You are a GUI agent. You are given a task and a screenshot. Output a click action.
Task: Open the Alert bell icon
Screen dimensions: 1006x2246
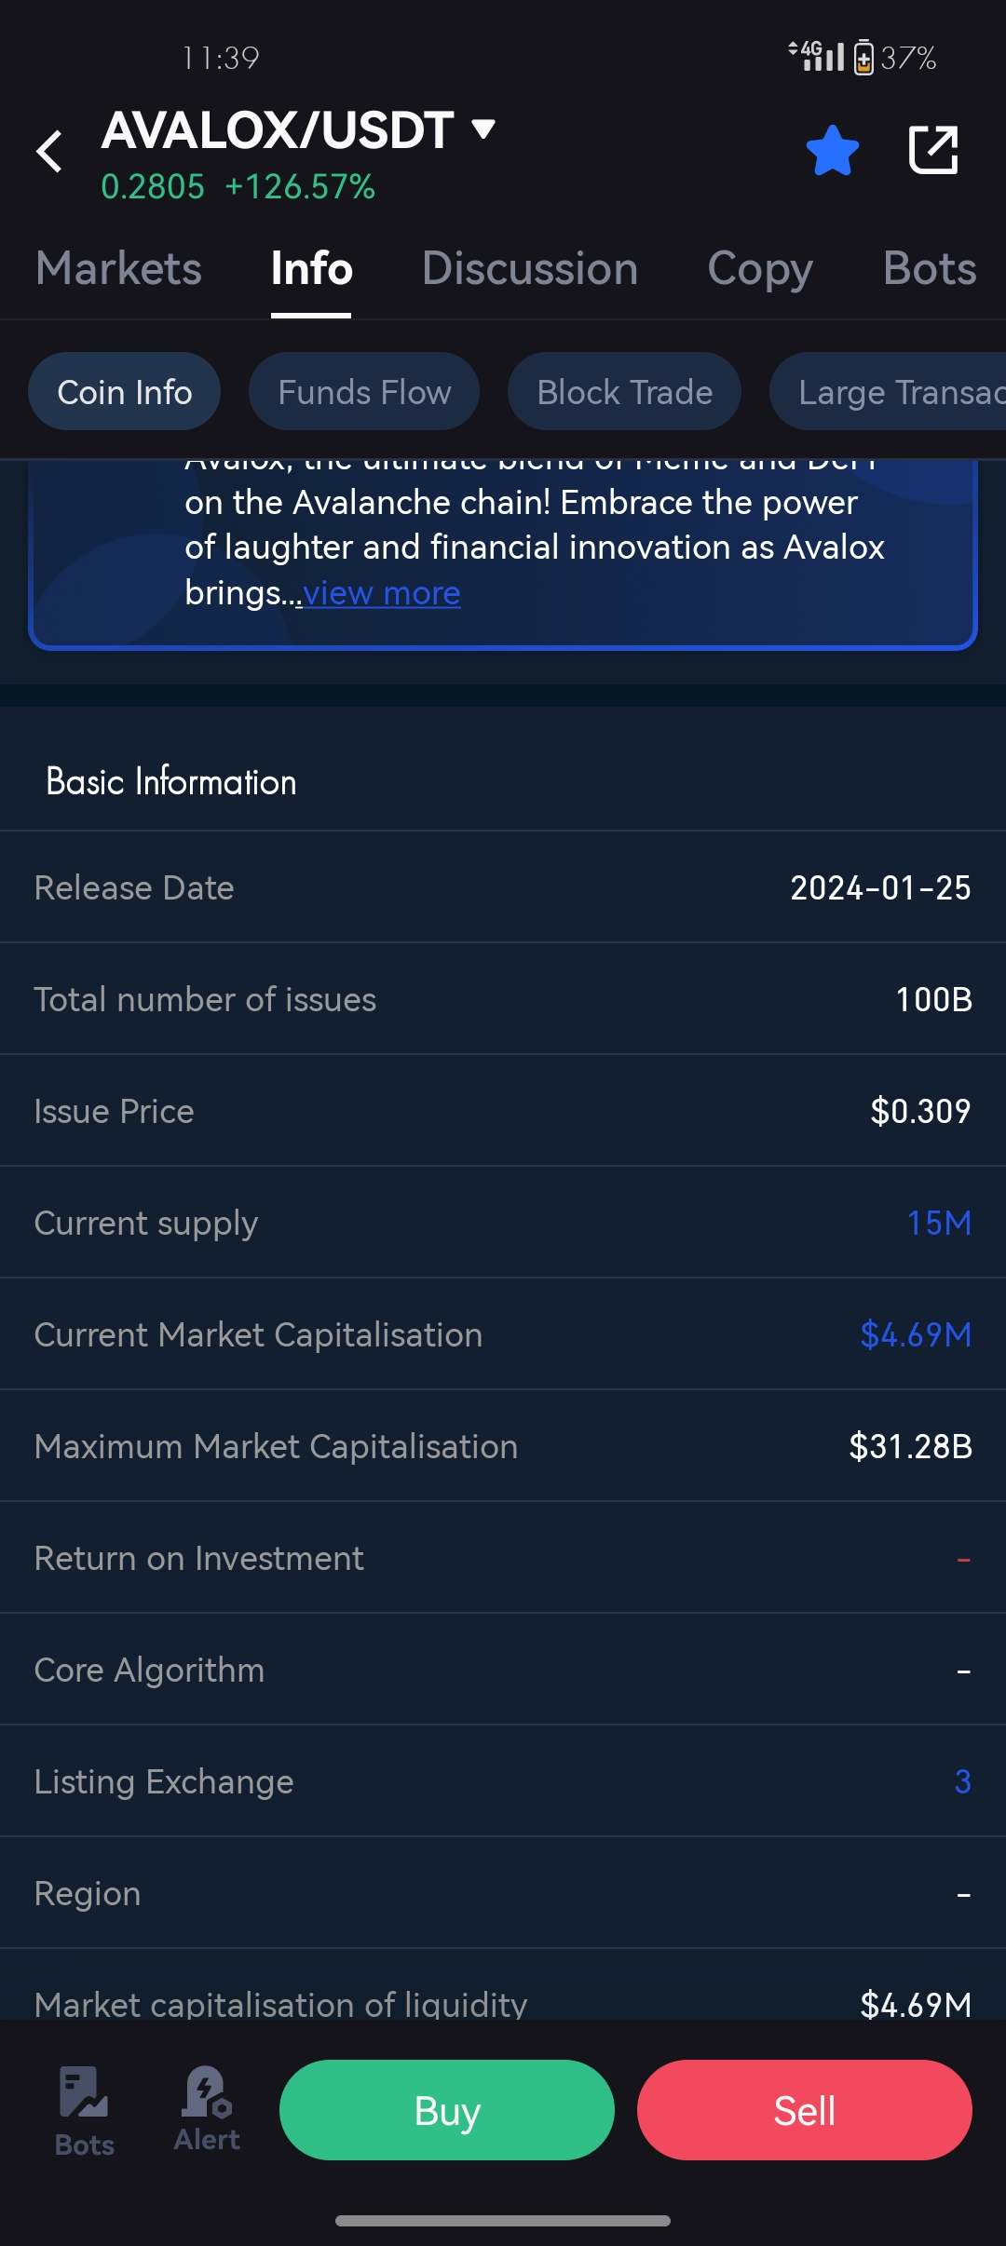pyautogui.click(x=207, y=2108)
